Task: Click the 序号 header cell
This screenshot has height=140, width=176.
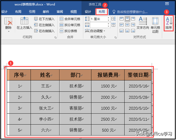Action: 19,75
